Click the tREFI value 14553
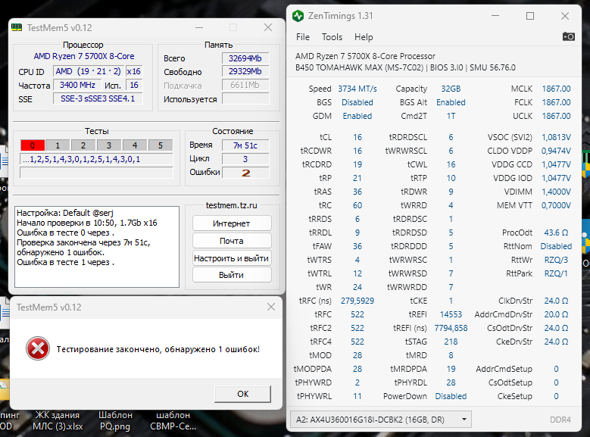This screenshot has width=590, height=437. click(x=451, y=314)
